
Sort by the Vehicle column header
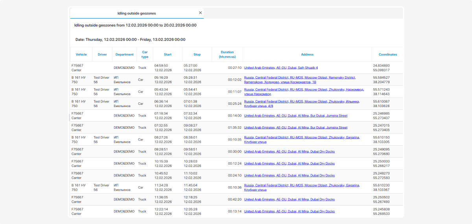point(81,55)
